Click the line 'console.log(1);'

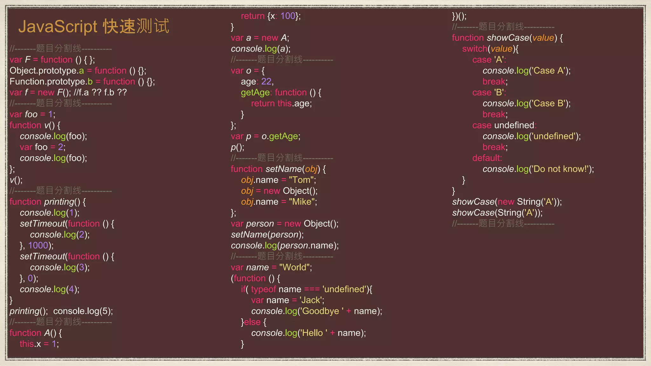[x=50, y=213]
